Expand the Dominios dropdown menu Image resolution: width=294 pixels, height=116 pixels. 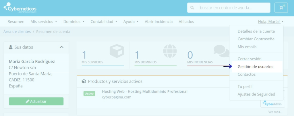coord(74,21)
